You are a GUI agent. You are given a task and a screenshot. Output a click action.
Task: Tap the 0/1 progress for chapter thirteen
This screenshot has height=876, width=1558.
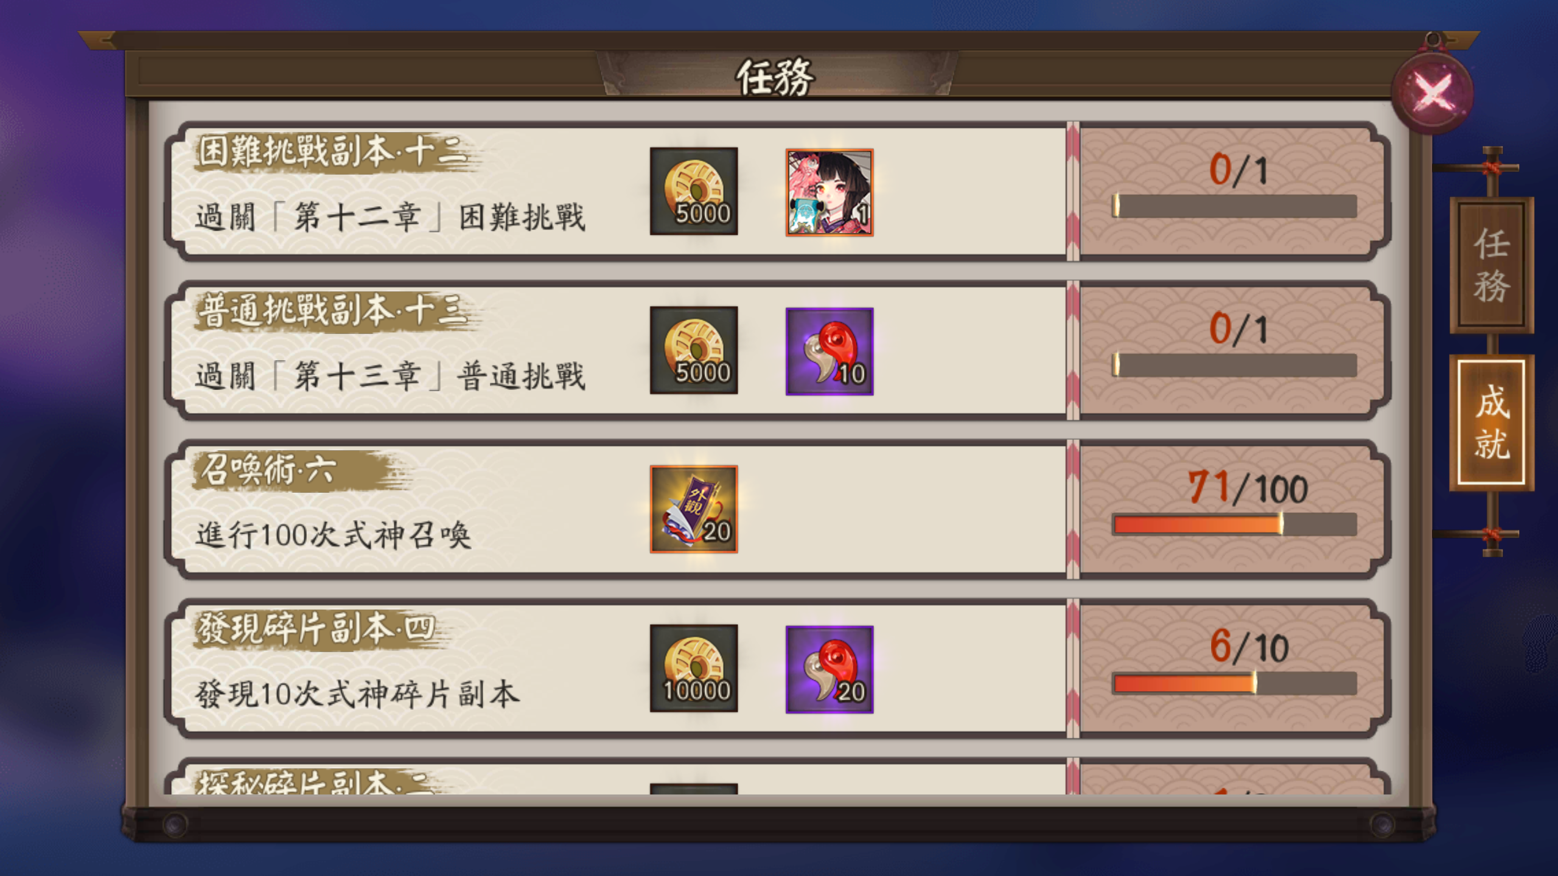[1238, 329]
